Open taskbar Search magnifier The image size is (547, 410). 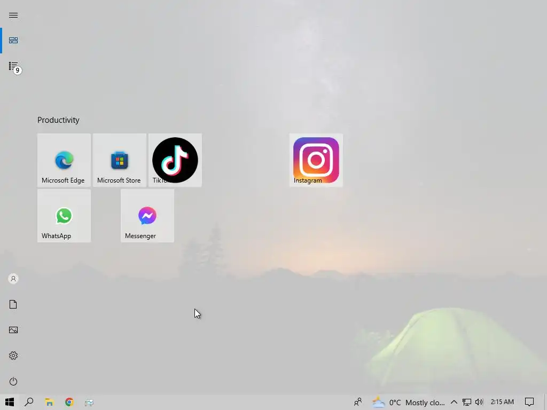[x=29, y=403]
